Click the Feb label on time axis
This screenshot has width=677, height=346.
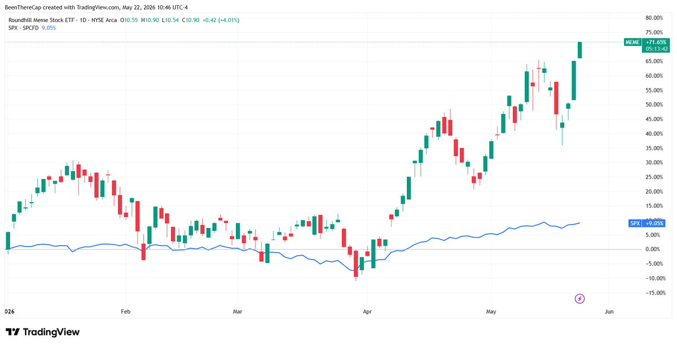pos(125,311)
